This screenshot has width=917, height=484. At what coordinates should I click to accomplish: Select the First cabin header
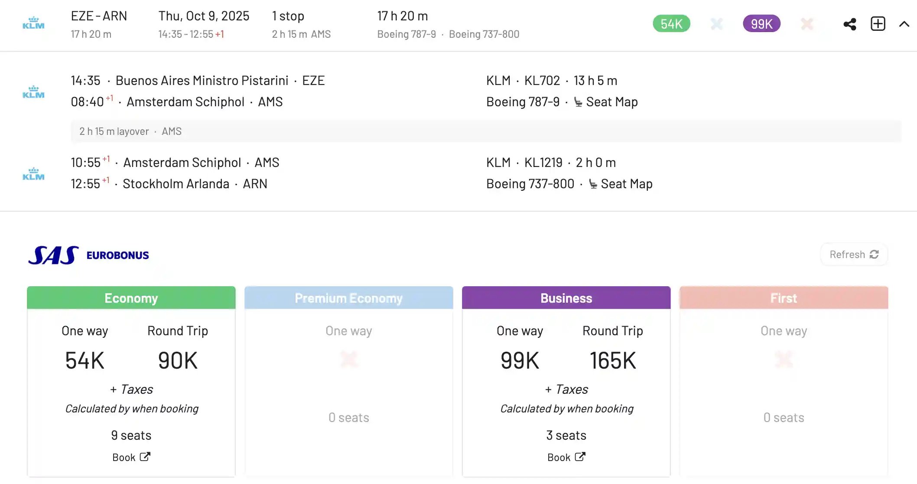click(x=784, y=298)
